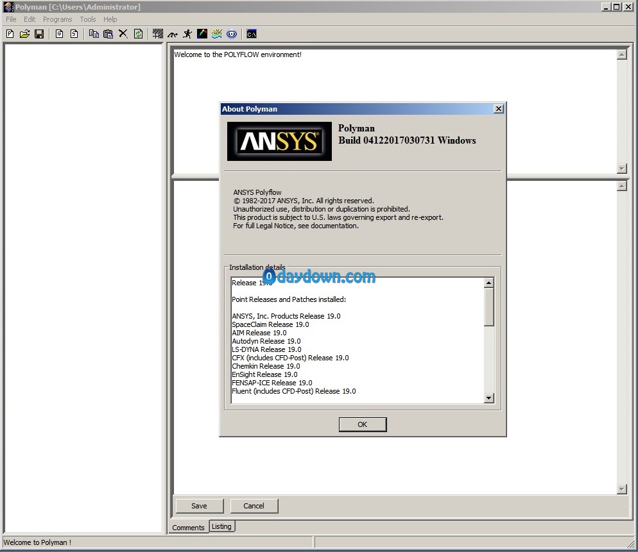This screenshot has height=552, width=638.
Task: Click the colored wave curves icon
Action: point(217,34)
